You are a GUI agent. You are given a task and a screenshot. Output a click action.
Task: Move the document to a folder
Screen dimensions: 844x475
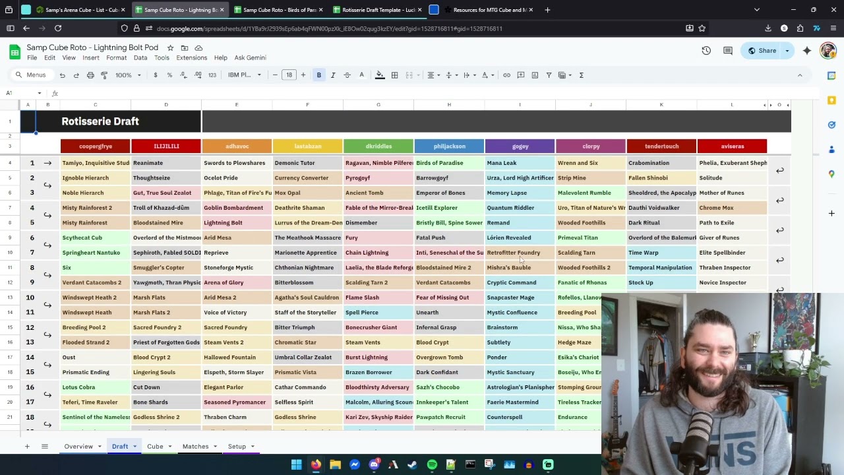(185, 48)
